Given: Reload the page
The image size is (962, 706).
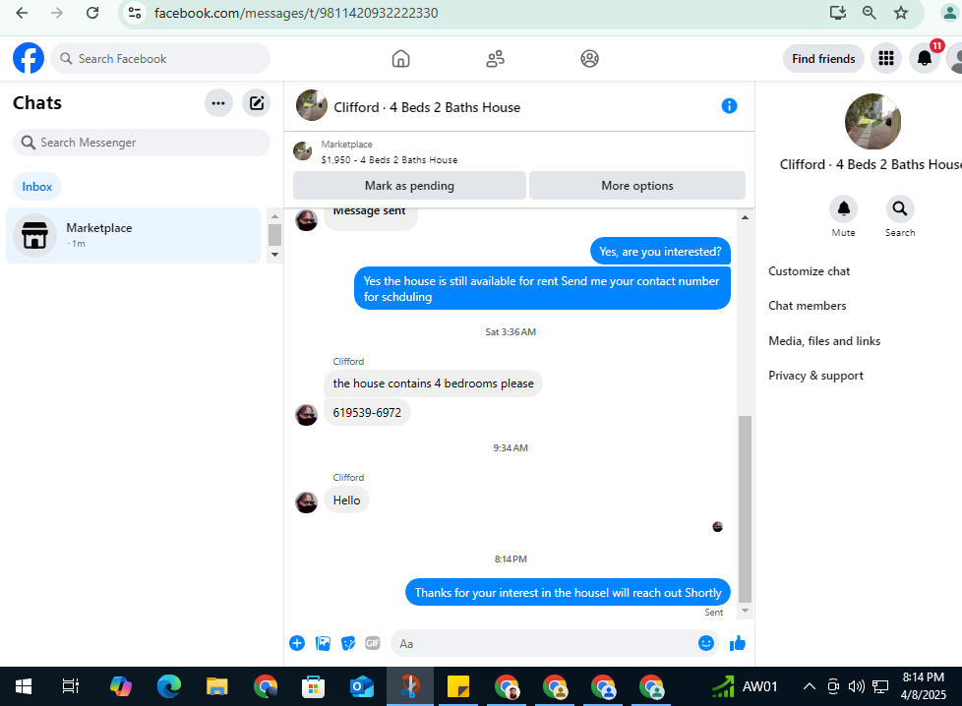Looking at the screenshot, I should point(92,13).
